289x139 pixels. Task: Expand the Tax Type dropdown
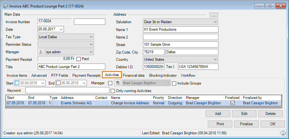(91, 37)
